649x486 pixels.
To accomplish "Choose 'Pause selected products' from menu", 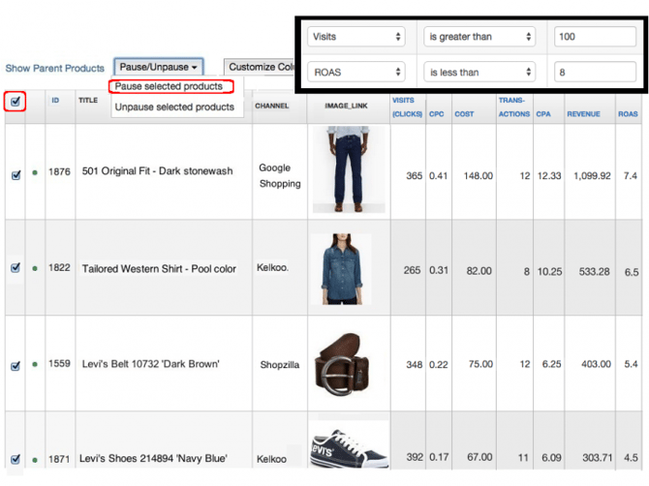I will [170, 86].
